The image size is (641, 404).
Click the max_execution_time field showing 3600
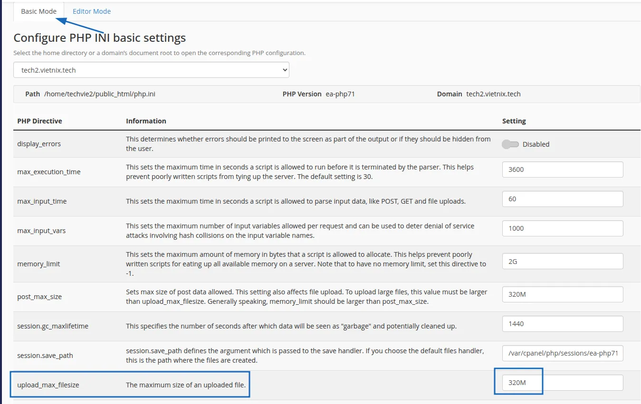tap(562, 169)
